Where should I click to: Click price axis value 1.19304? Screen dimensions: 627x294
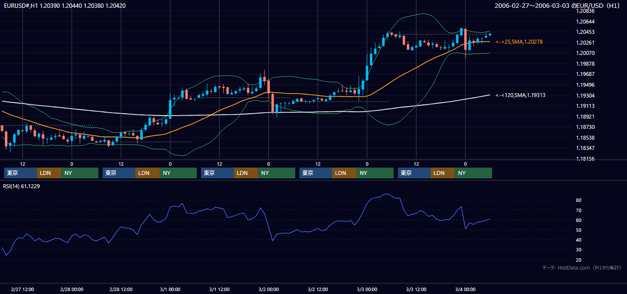[x=585, y=96]
